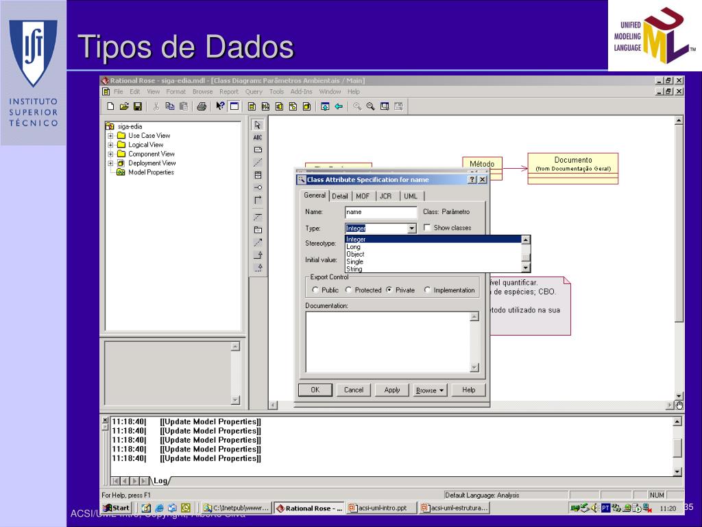Click the log pane scroll up arrow
Viewport: 702px width, 527px height.
point(677,421)
